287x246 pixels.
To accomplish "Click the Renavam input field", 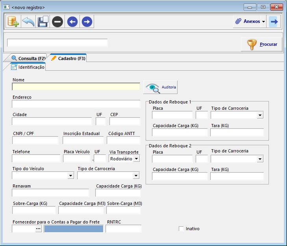I will pos(50,193).
